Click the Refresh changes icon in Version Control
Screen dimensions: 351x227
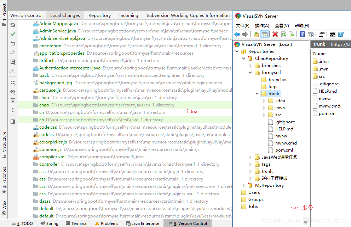13,25
